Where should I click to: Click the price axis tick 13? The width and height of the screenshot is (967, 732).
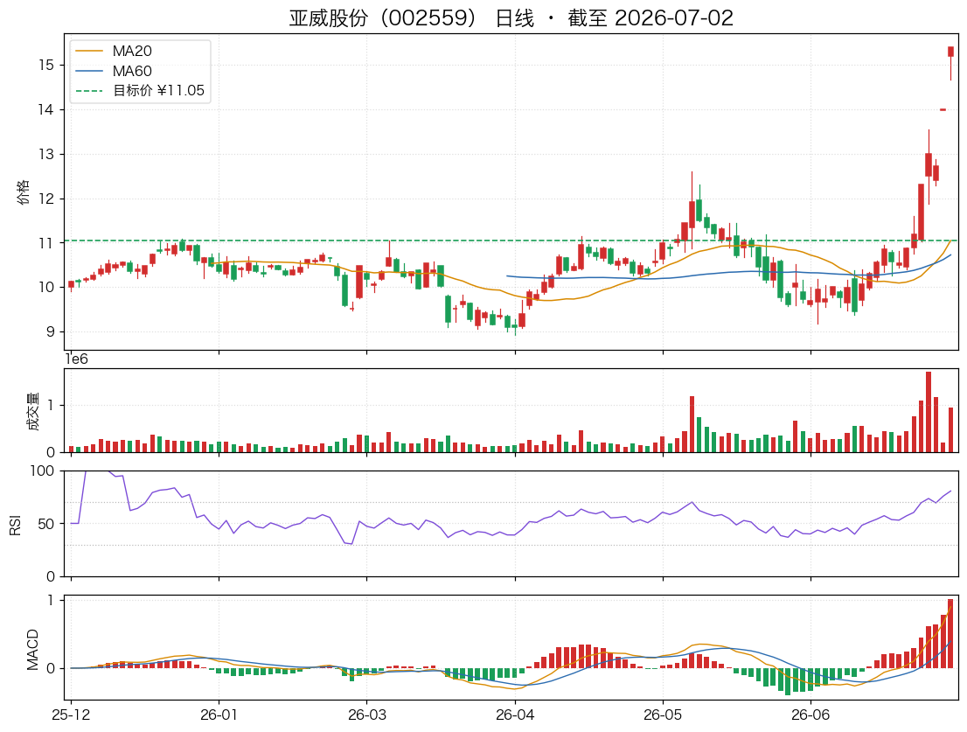click(x=46, y=154)
